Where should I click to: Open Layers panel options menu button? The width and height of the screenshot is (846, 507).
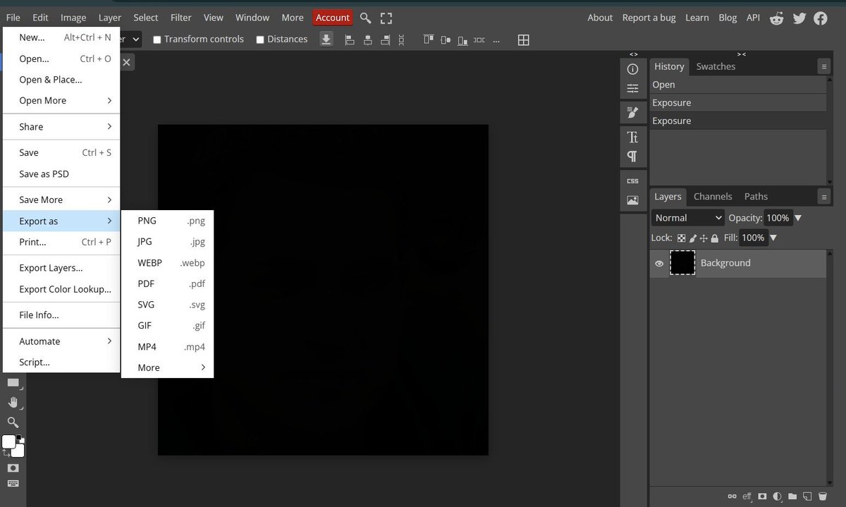coord(823,197)
